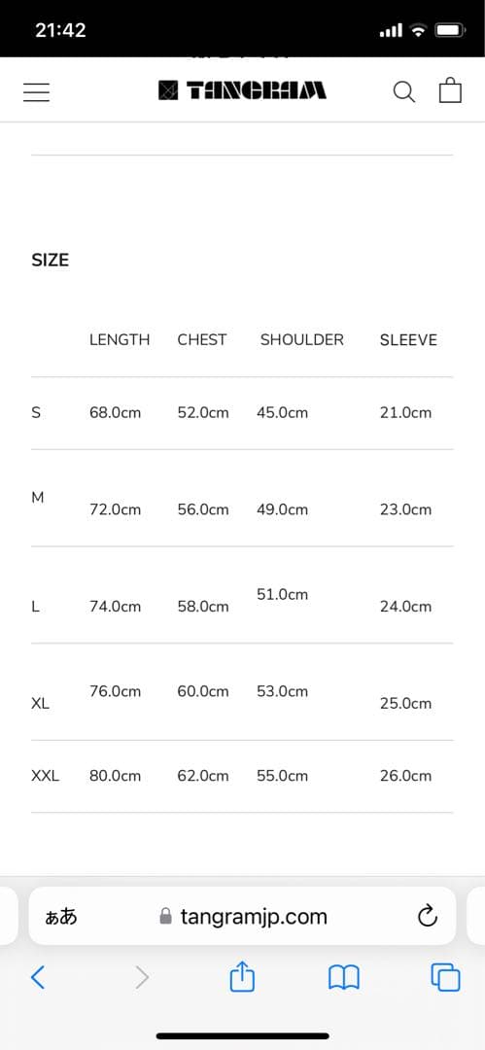Reload the page with refresh icon
Screen dimensions: 485x1050
coord(428,916)
